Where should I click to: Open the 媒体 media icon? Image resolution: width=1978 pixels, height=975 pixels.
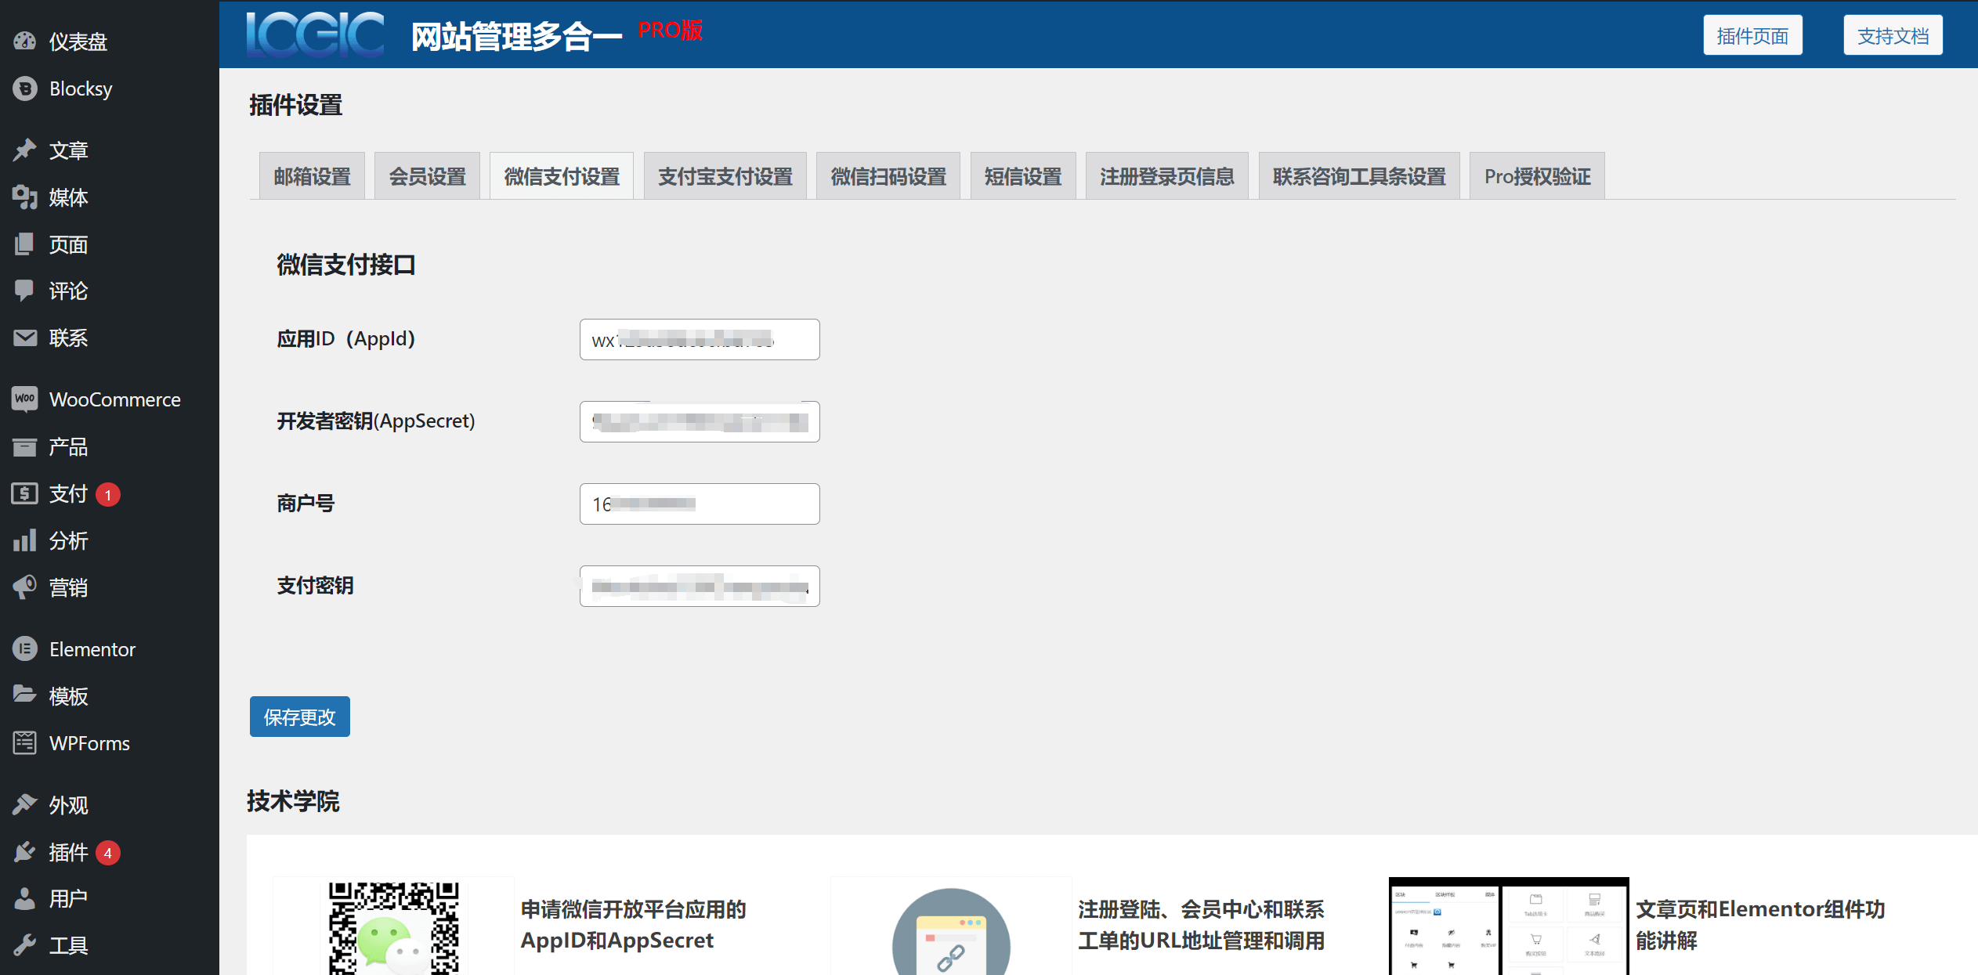pyautogui.click(x=25, y=197)
